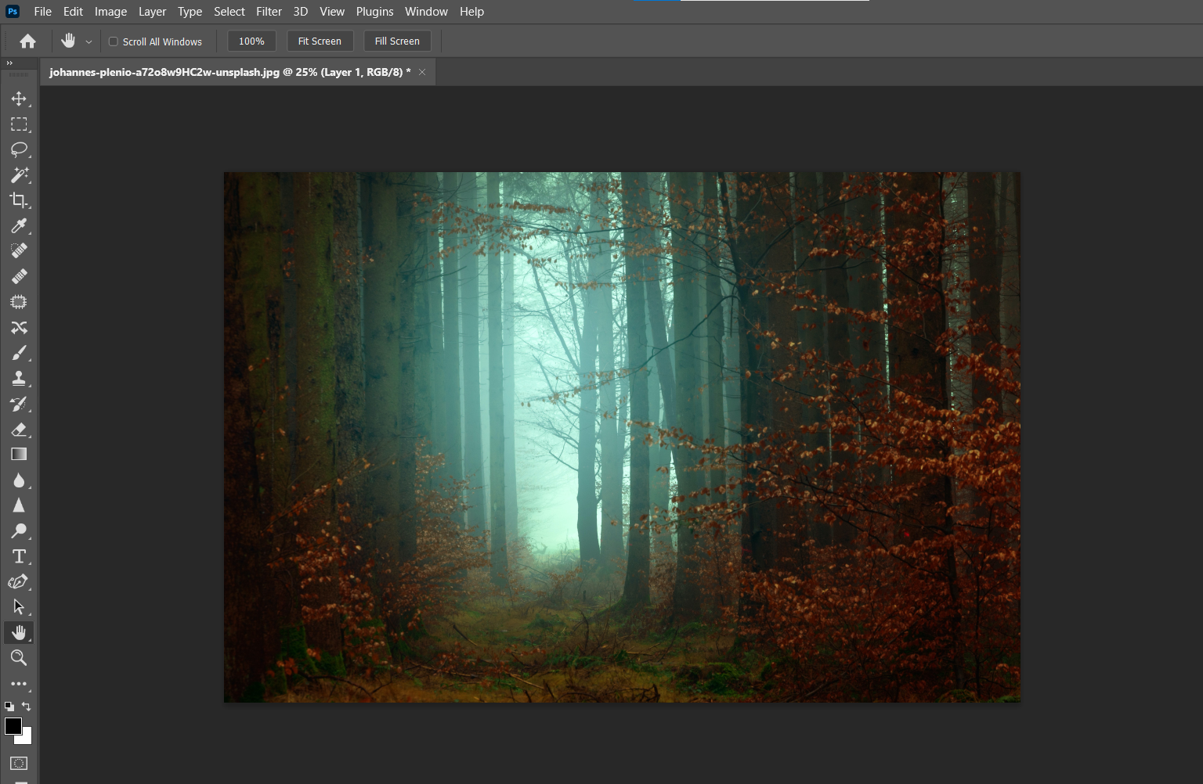Image resolution: width=1203 pixels, height=784 pixels.
Task: Select the Zoom tool
Action: point(19,657)
